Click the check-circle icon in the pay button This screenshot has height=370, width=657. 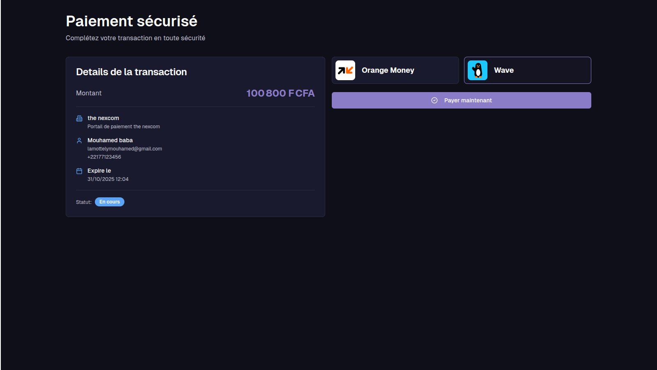(x=434, y=100)
